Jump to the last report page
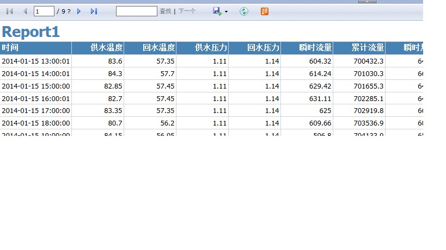Image resolution: width=446 pixels, height=250 pixels. (94, 11)
